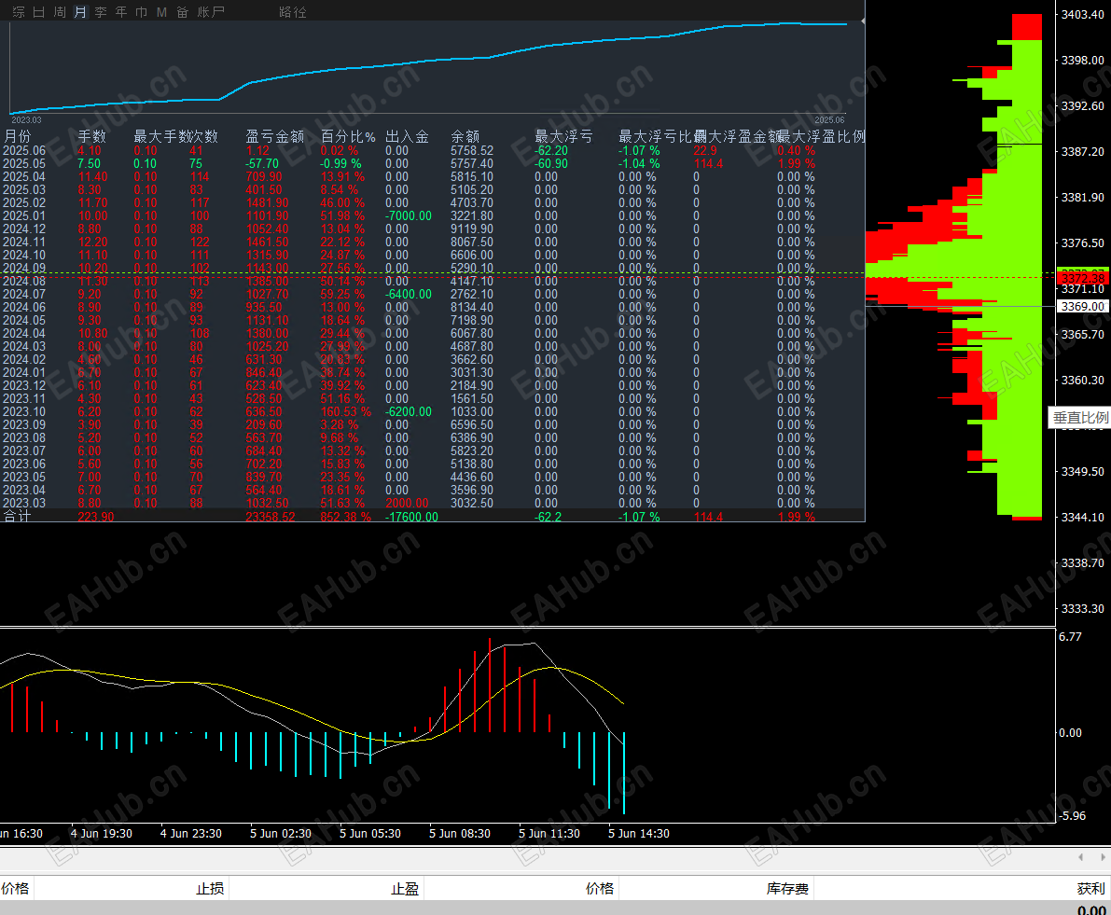The image size is (1111, 915).
Task: Click the 获利 profit column header
Action: [1091, 888]
